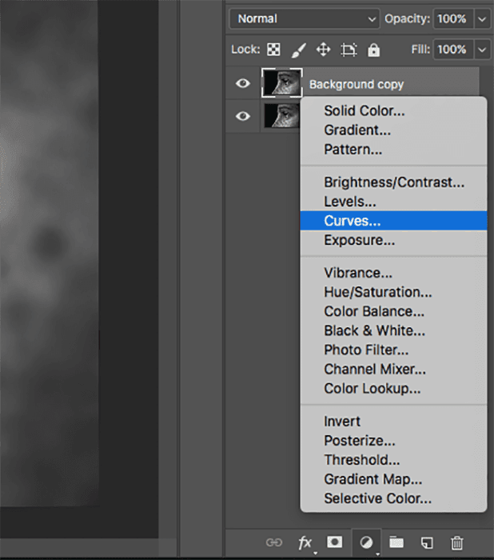
Task: Open the Normal blend mode dropdown
Action: coord(305,18)
